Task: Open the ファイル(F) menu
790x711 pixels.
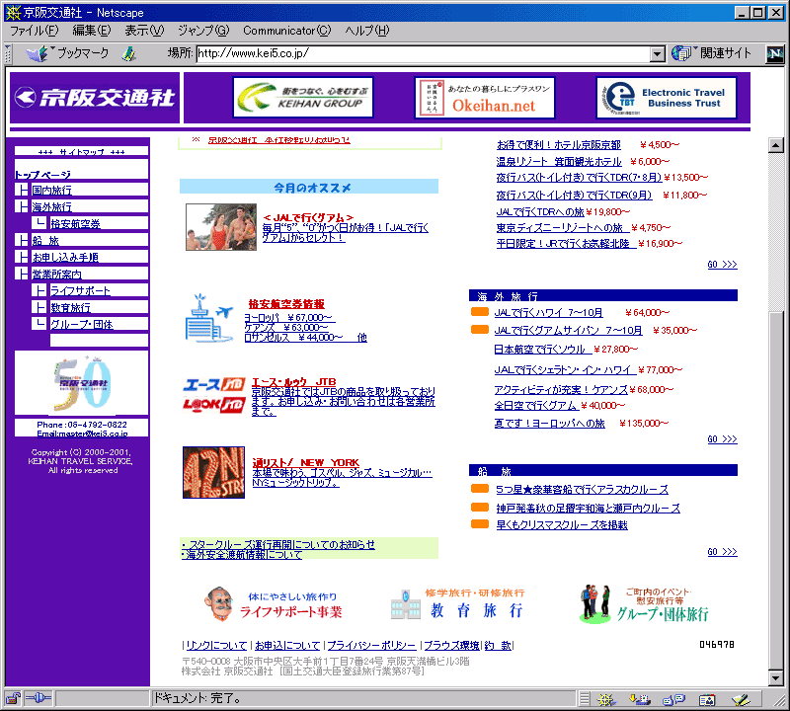Action: click(35, 31)
